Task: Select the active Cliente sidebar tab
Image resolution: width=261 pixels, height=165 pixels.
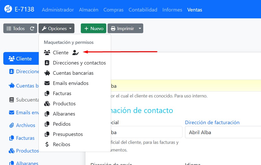Action: click(x=20, y=59)
